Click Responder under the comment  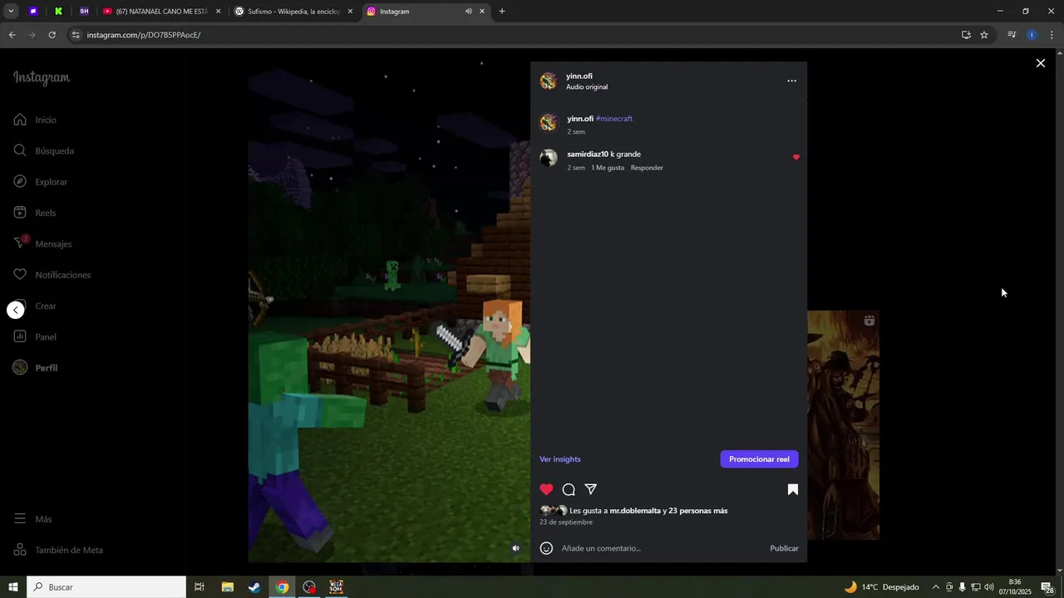647,168
